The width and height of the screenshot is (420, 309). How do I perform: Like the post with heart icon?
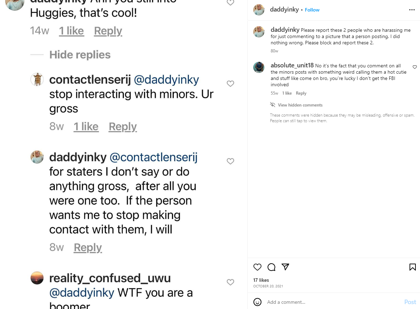[x=257, y=267]
